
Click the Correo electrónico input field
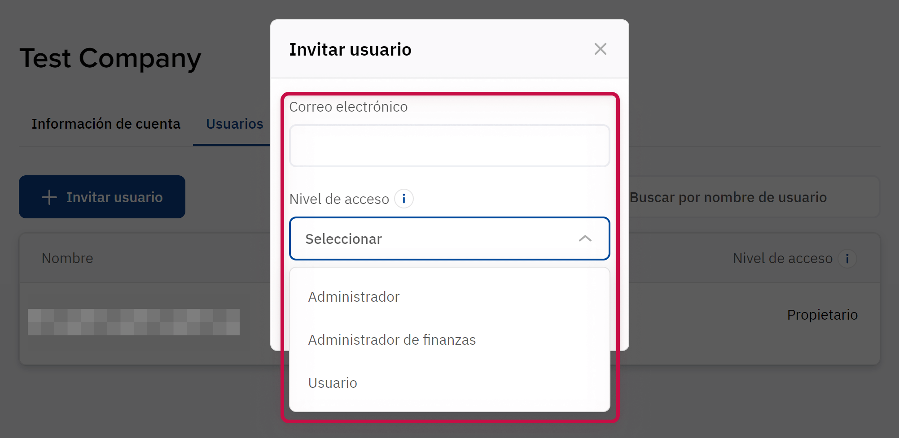(449, 146)
